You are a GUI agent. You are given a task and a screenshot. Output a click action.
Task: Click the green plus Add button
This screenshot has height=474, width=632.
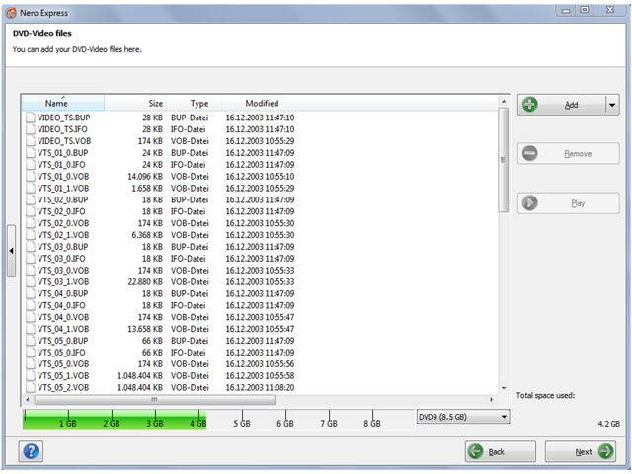pyautogui.click(x=561, y=105)
